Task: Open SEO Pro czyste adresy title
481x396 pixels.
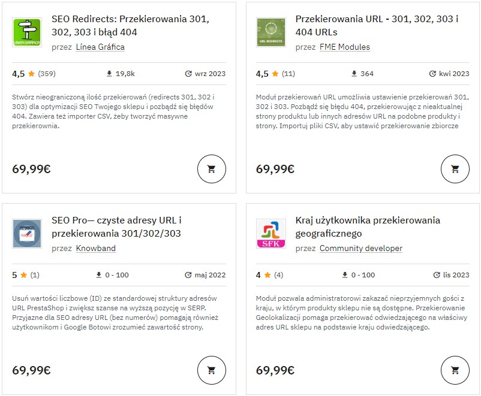Action: 116,226
